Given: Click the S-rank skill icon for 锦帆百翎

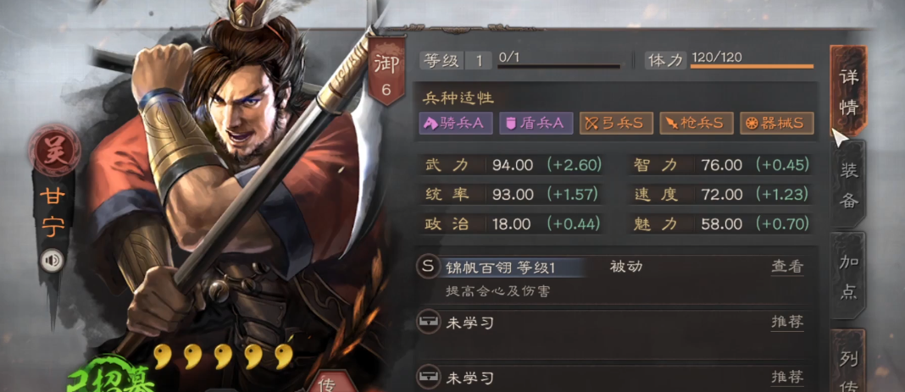Looking at the screenshot, I should point(428,267).
